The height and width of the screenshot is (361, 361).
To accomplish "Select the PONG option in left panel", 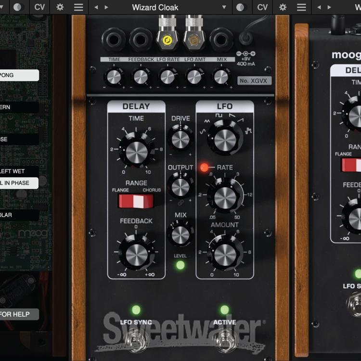I will pyautogui.click(x=19, y=75).
